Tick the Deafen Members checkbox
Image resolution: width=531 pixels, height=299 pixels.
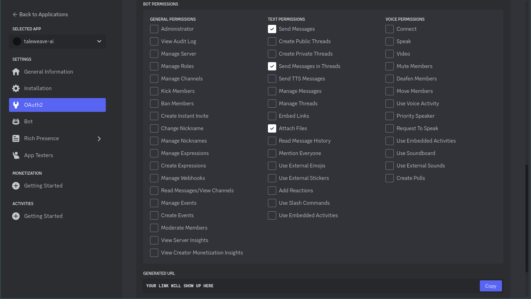coord(390,79)
